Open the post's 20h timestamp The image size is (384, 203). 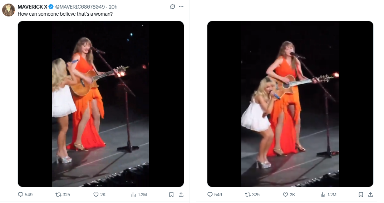coord(113,7)
